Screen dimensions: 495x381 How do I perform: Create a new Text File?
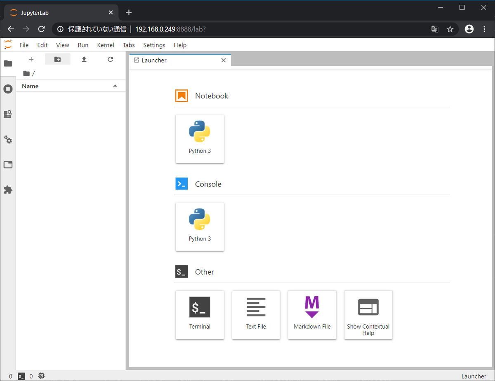[x=256, y=315]
